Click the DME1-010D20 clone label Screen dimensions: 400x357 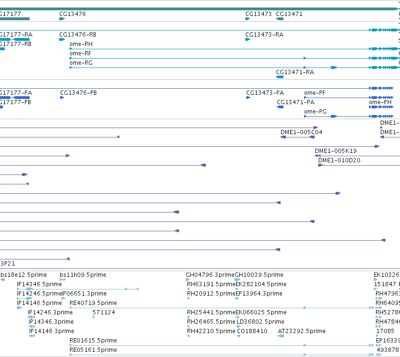point(339,160)
